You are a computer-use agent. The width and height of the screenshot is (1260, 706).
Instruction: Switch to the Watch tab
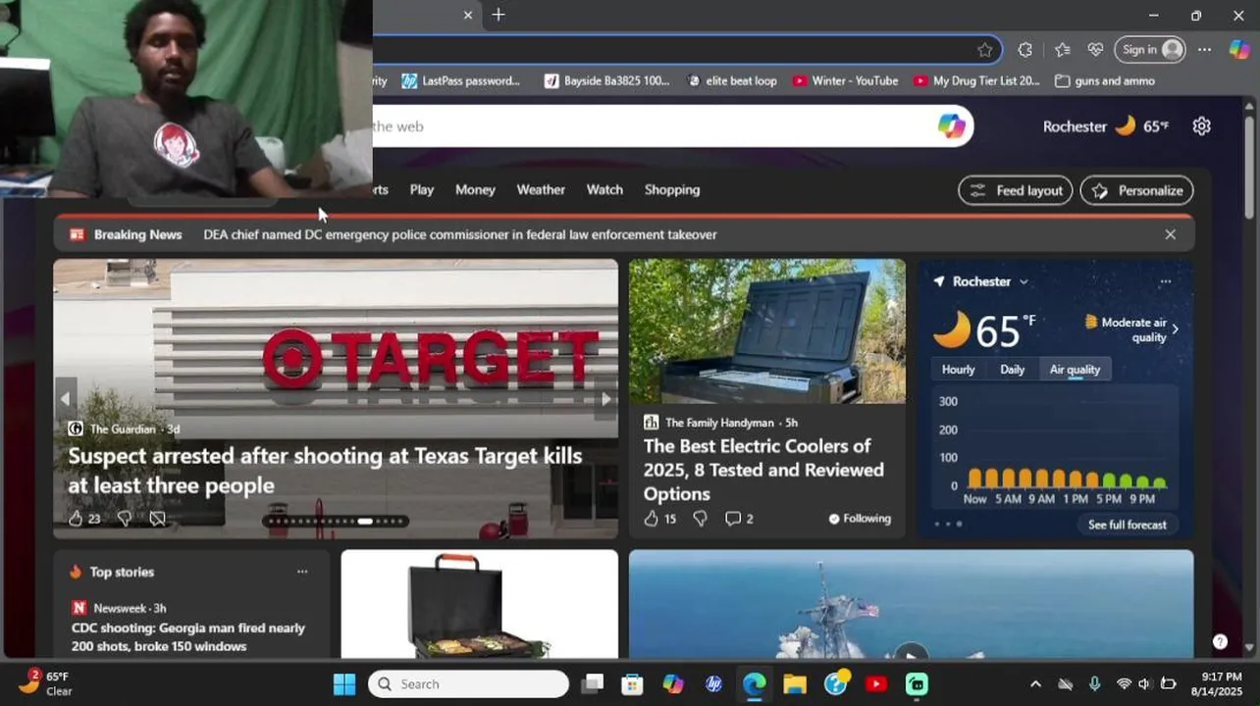pyautogui.click(x=604, y=190)
